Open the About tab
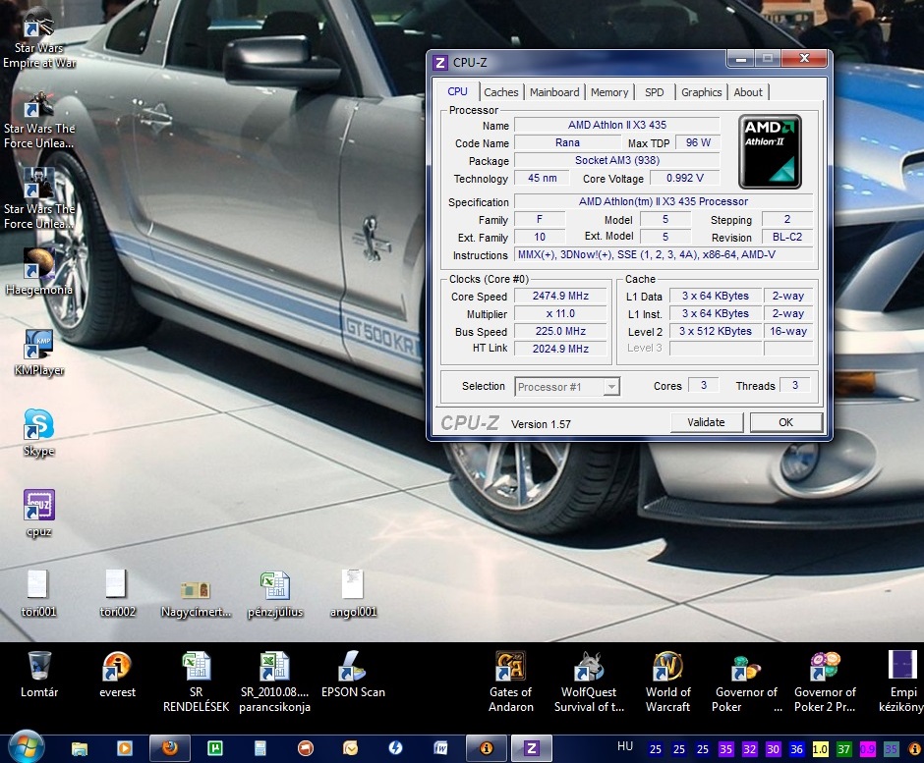The height and width of the screenshot is (763, 924). pos(748,92)
